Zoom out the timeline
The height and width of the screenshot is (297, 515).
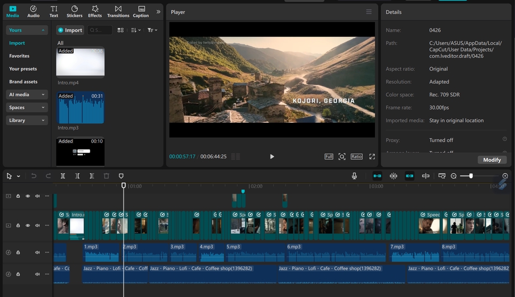click(454, 176)
